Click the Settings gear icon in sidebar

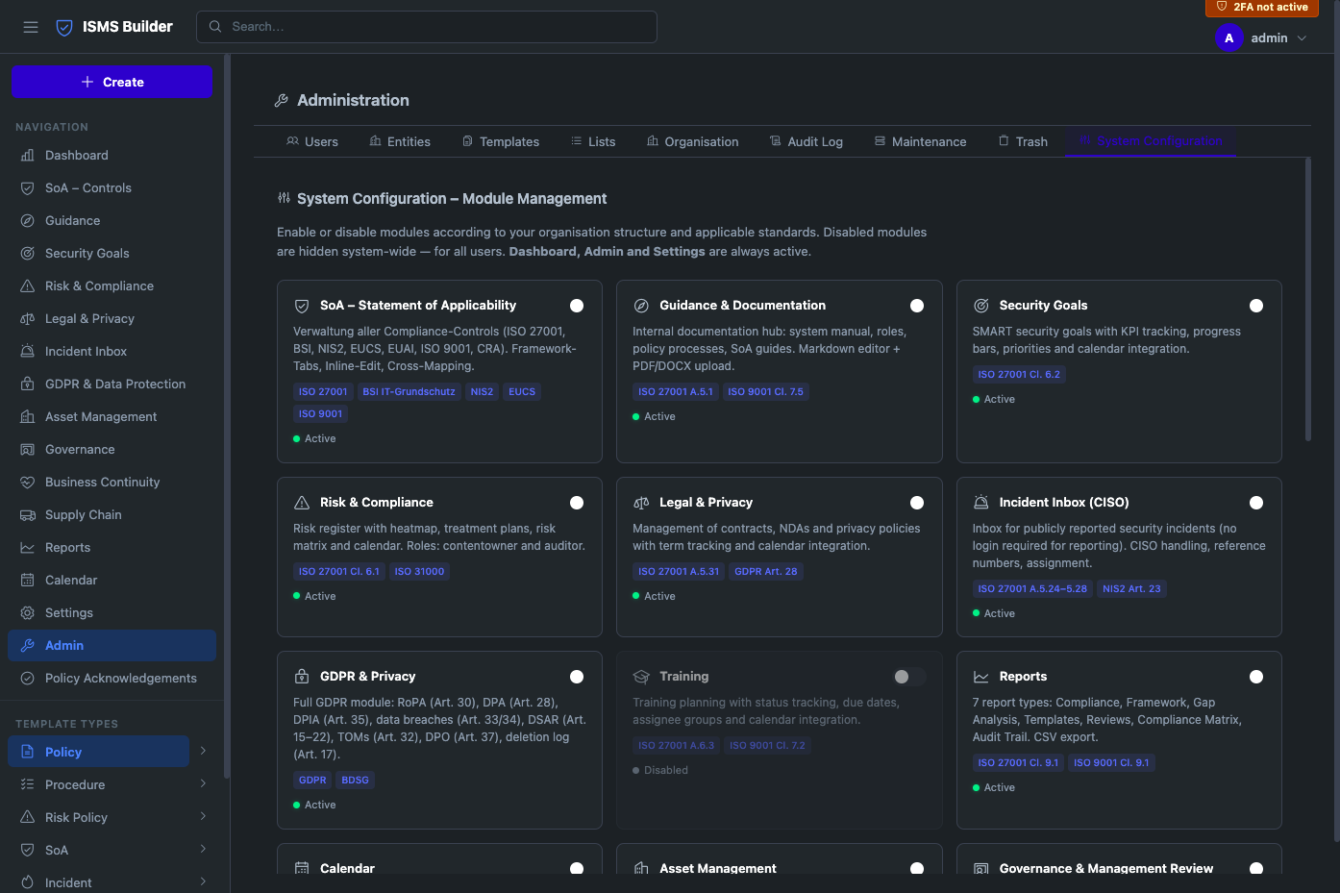pyautogui.click(x=28, y=612)
